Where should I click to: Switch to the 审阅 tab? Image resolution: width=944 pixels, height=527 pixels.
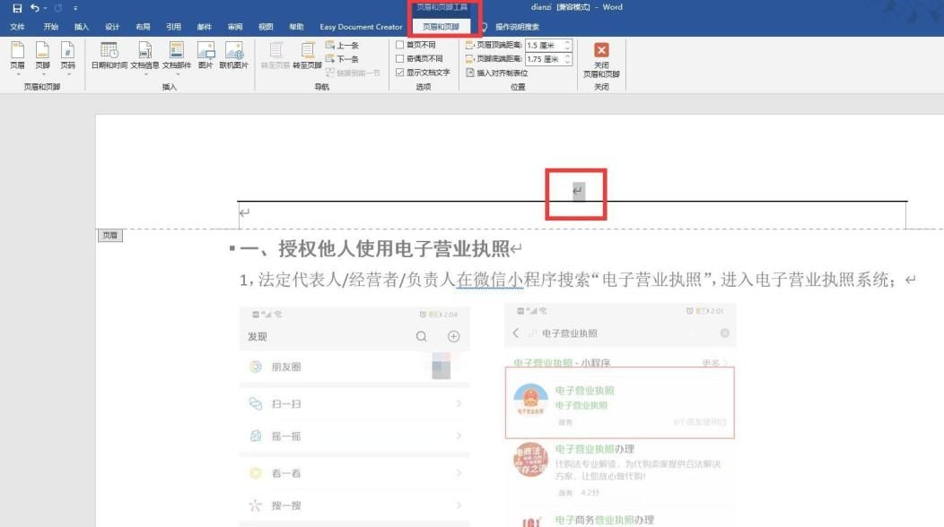(x=235, y=27)
